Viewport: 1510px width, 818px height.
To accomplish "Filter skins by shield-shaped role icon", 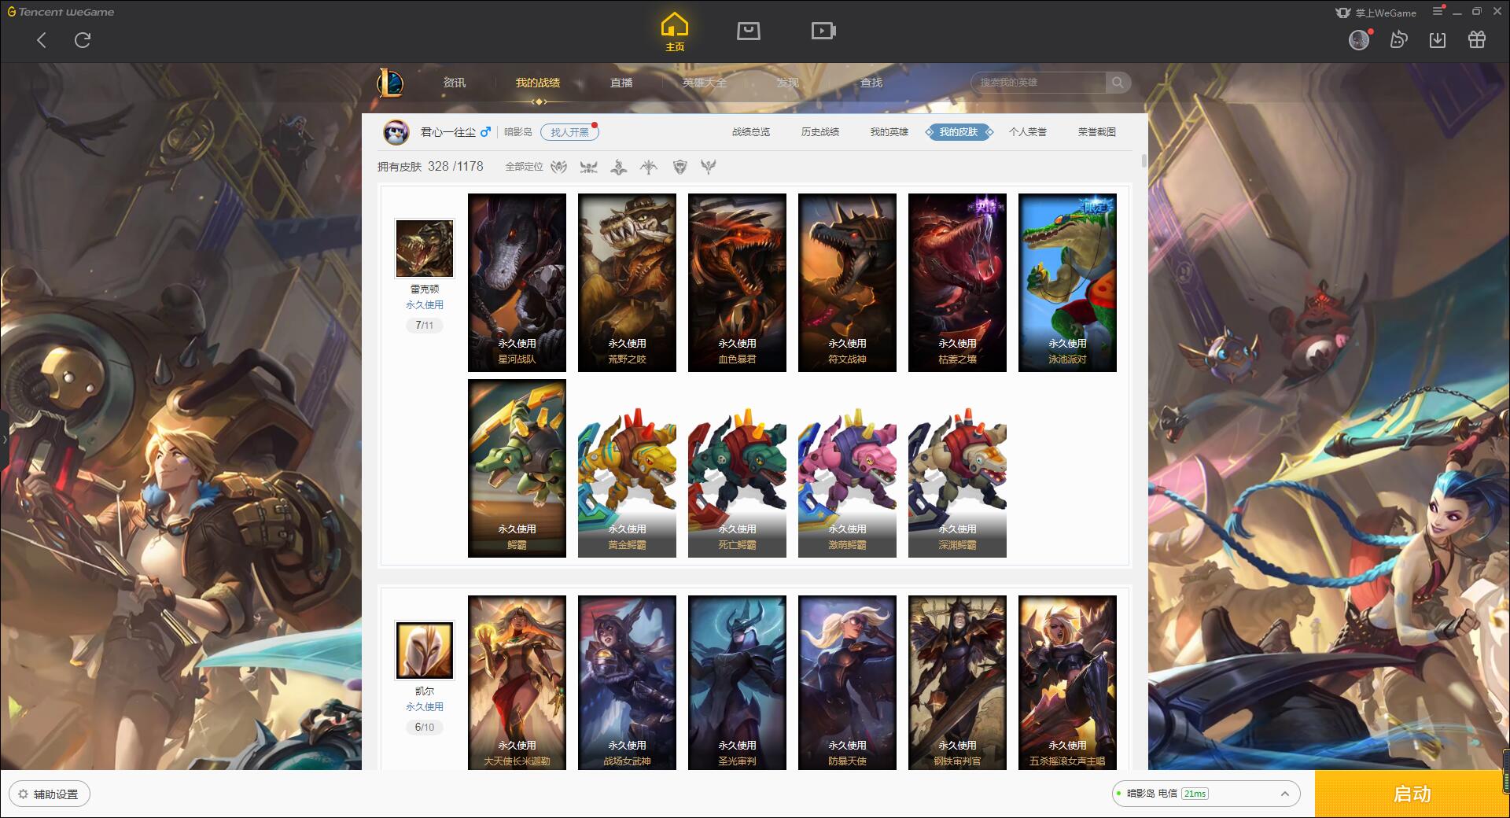I will (679, 167).
